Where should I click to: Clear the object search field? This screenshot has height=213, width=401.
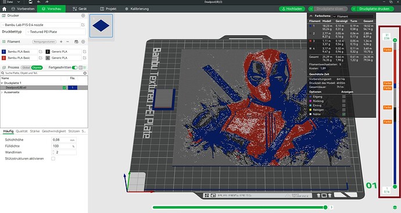pos(85,73)
